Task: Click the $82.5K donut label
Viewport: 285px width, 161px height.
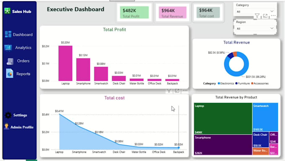Action: 216,53
